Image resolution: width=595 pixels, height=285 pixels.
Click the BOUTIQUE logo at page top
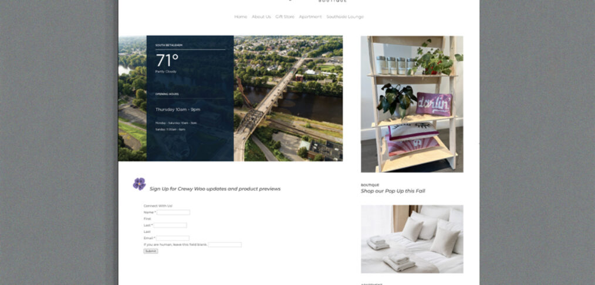[332, 1]
